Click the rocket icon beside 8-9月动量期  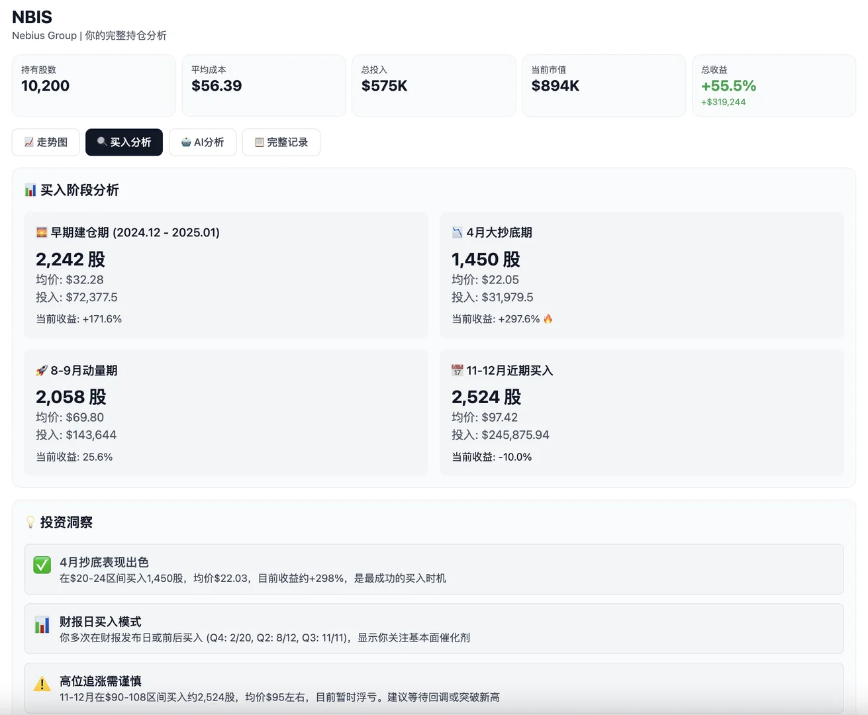tap(42, 371)
